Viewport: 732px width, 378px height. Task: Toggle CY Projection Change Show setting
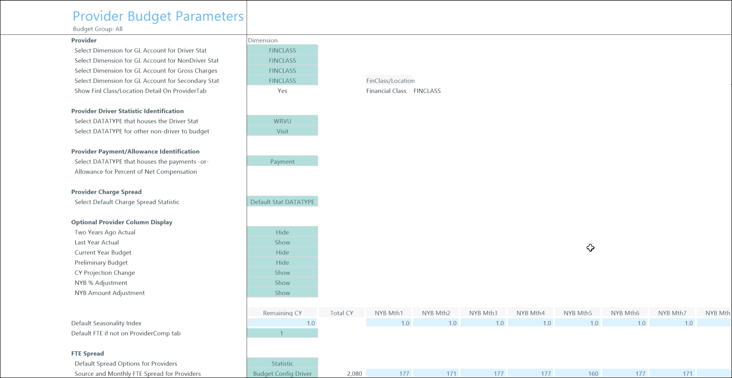point(282,273)
